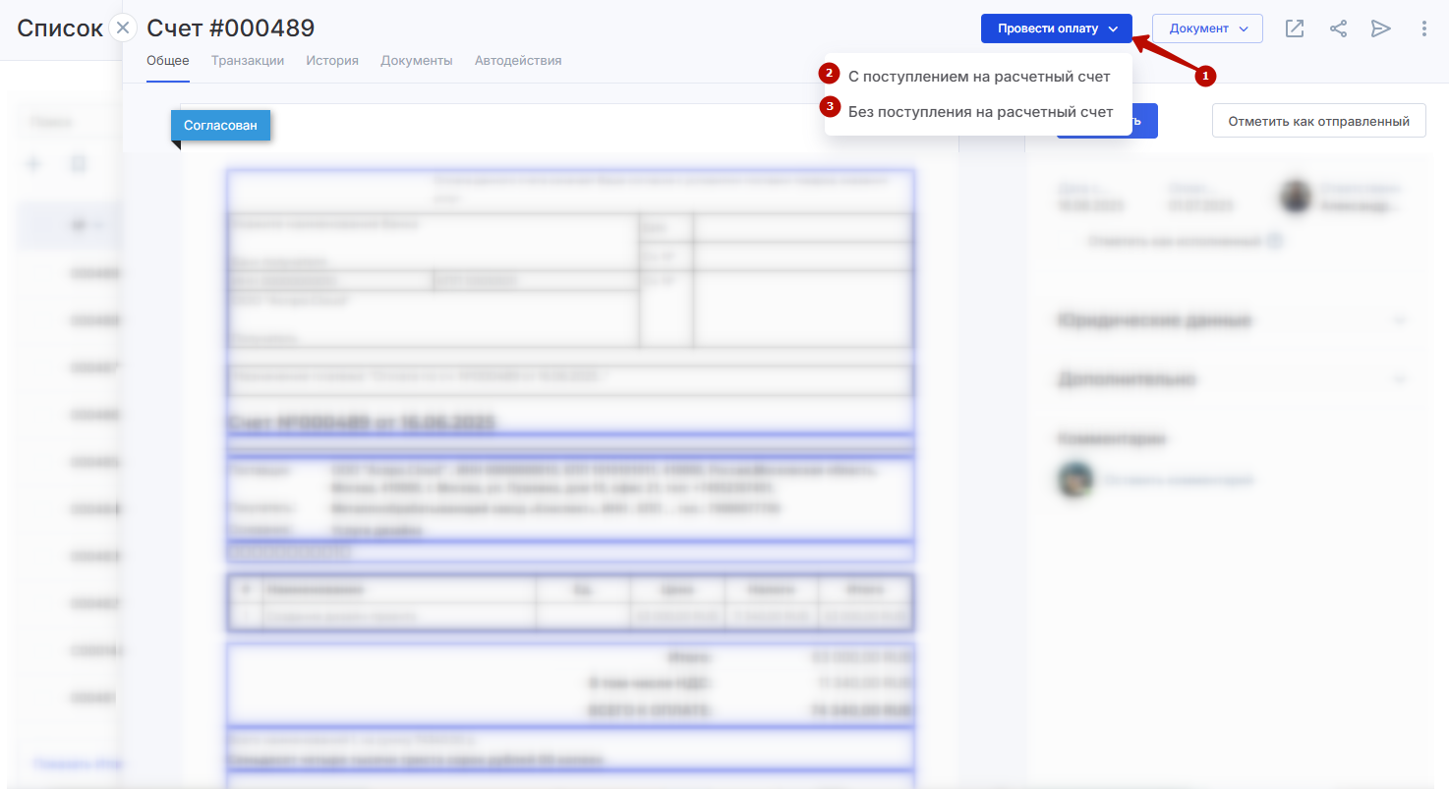Viewport: 1449px width, 789px height.
Task: Expand the 'Провести оплату' dropdown arrow
Action: [x=1114, y=28]
